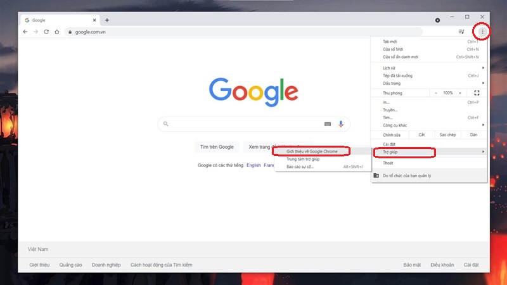Open 'Cài đặt' in Chrome menu

point(429,144)
